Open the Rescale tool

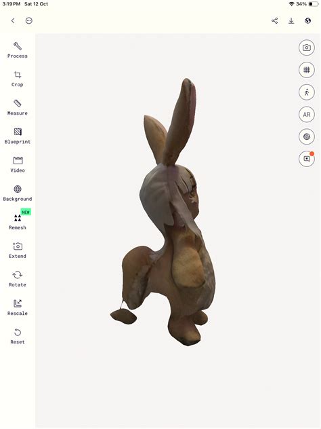(x=18, y=307)
